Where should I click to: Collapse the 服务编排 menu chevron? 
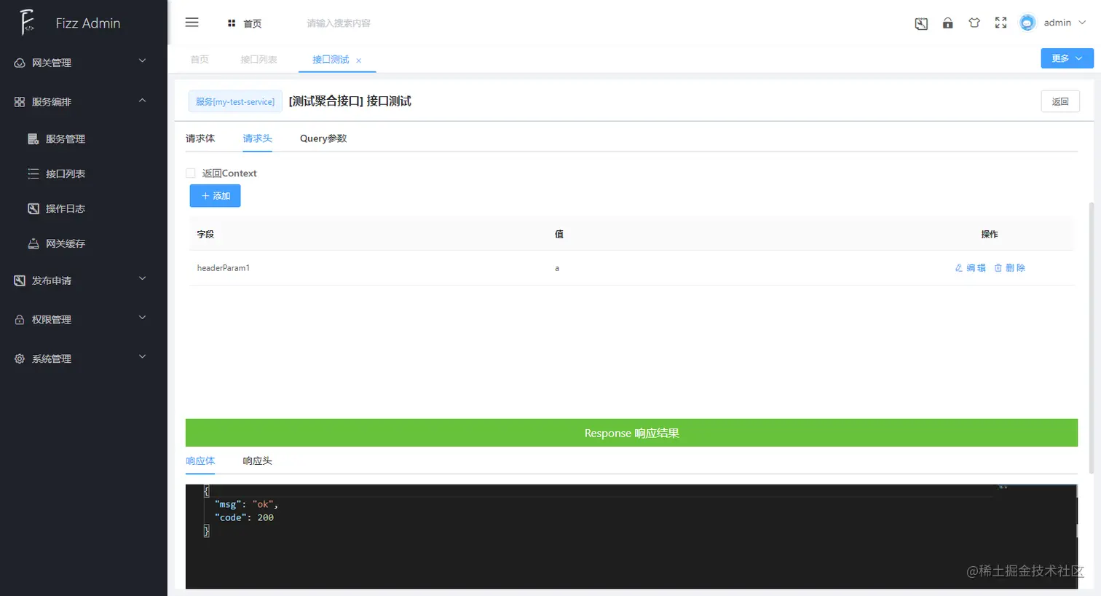(x=143, y=101)
